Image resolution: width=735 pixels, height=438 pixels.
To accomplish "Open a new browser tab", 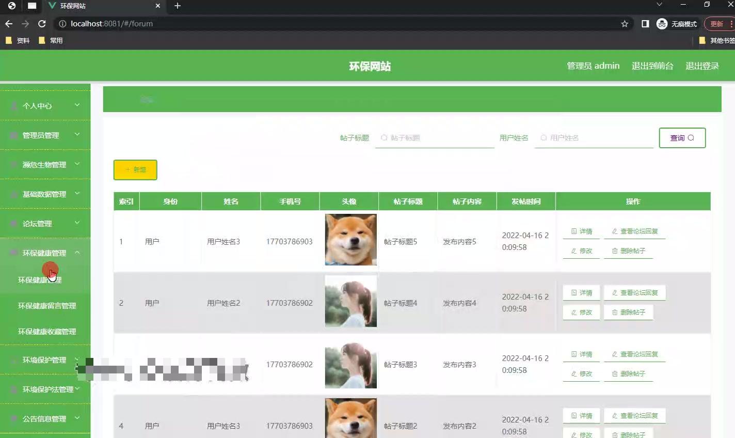I will pyautogui.click(x=178, y=6).
